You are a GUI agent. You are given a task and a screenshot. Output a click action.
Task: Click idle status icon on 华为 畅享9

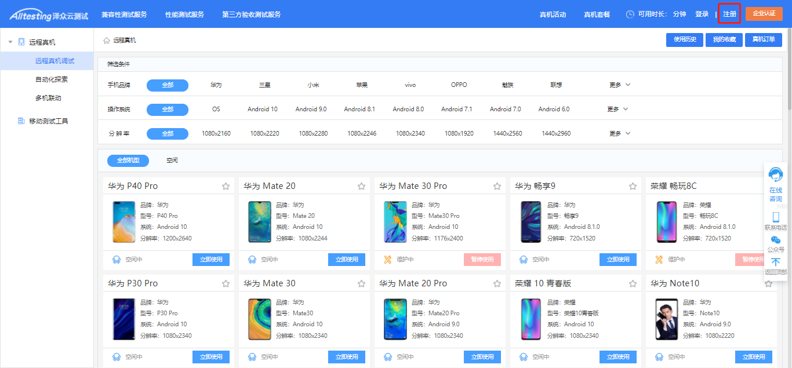click(523, 260)
